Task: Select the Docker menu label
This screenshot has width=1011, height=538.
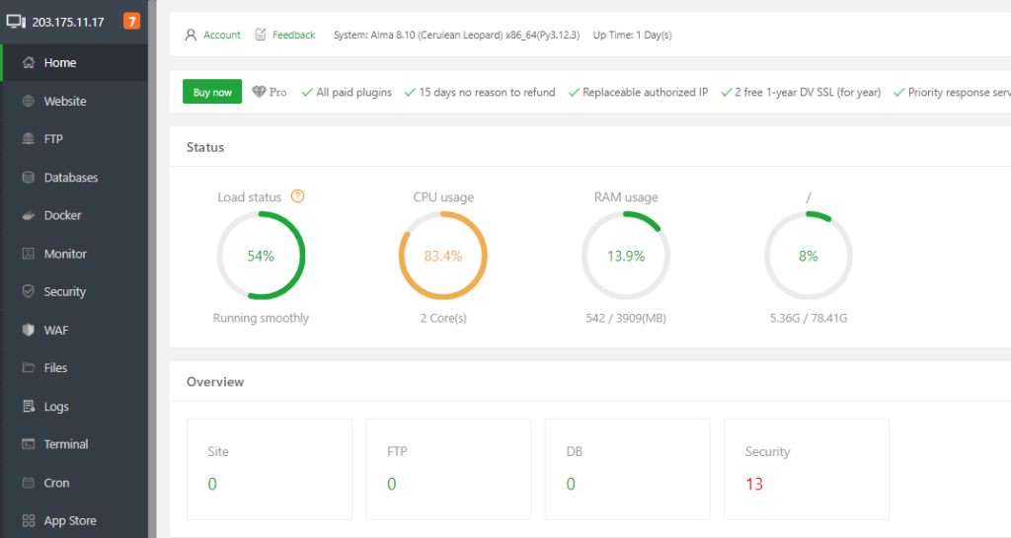Action: (x=62, y=215)
